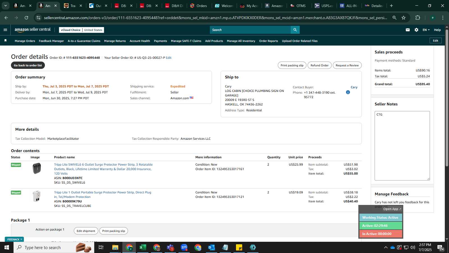Image resolution: width=449 pixels, height=253 pixels.
Task: Open Manage SAFE-T Claims
Action: pos(186,41)
